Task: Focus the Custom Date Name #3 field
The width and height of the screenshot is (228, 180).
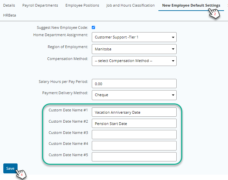Action: [134, 135]
